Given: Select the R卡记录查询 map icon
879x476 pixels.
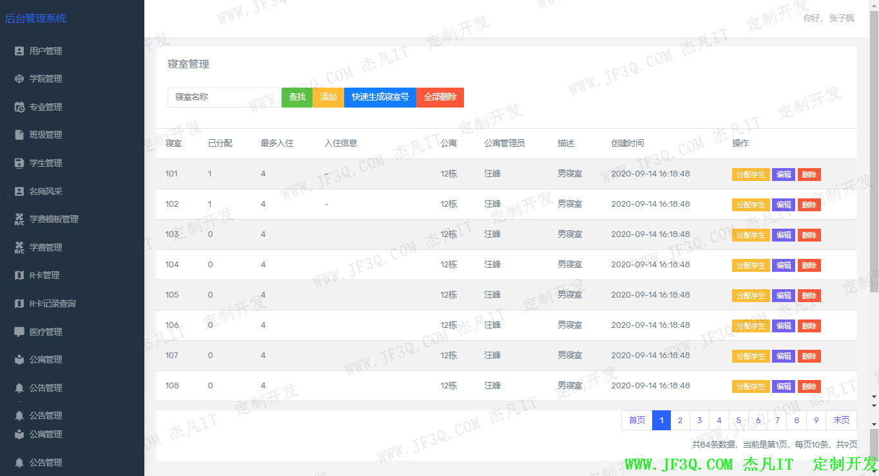Looking at the screenshot, I should click(19, 303).
